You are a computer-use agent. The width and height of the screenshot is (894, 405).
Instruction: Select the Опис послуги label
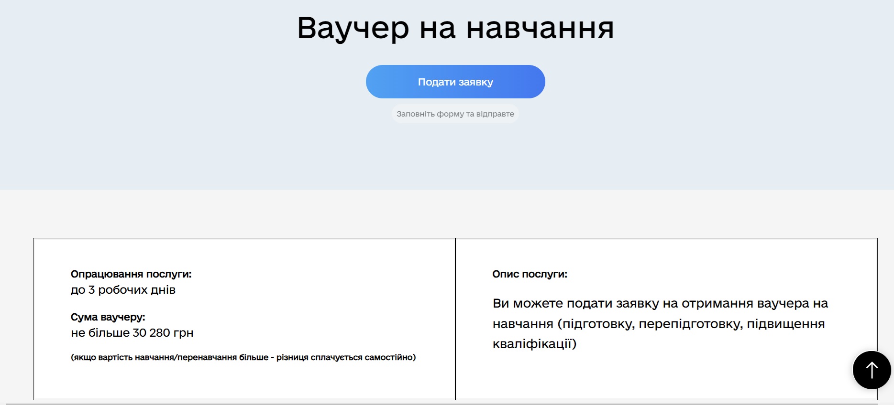pyautogui.click(x=530, y=274)
